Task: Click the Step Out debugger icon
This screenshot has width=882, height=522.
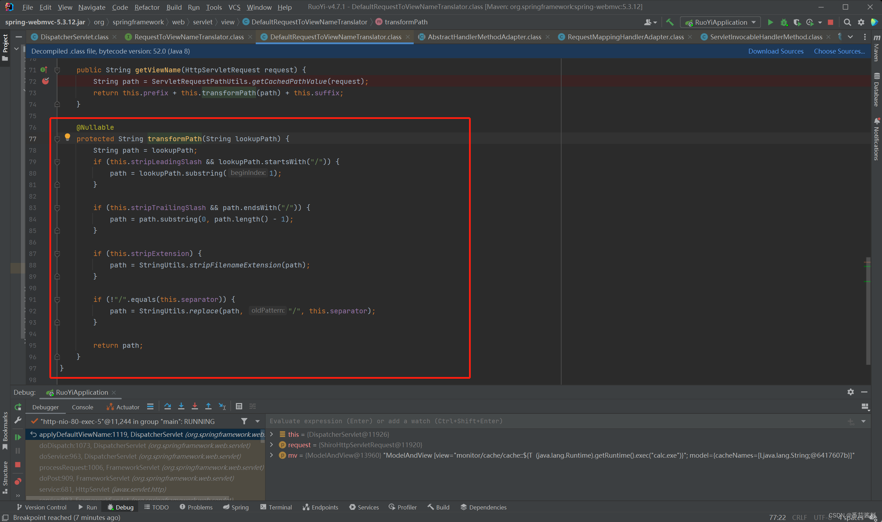Action: 208,406
